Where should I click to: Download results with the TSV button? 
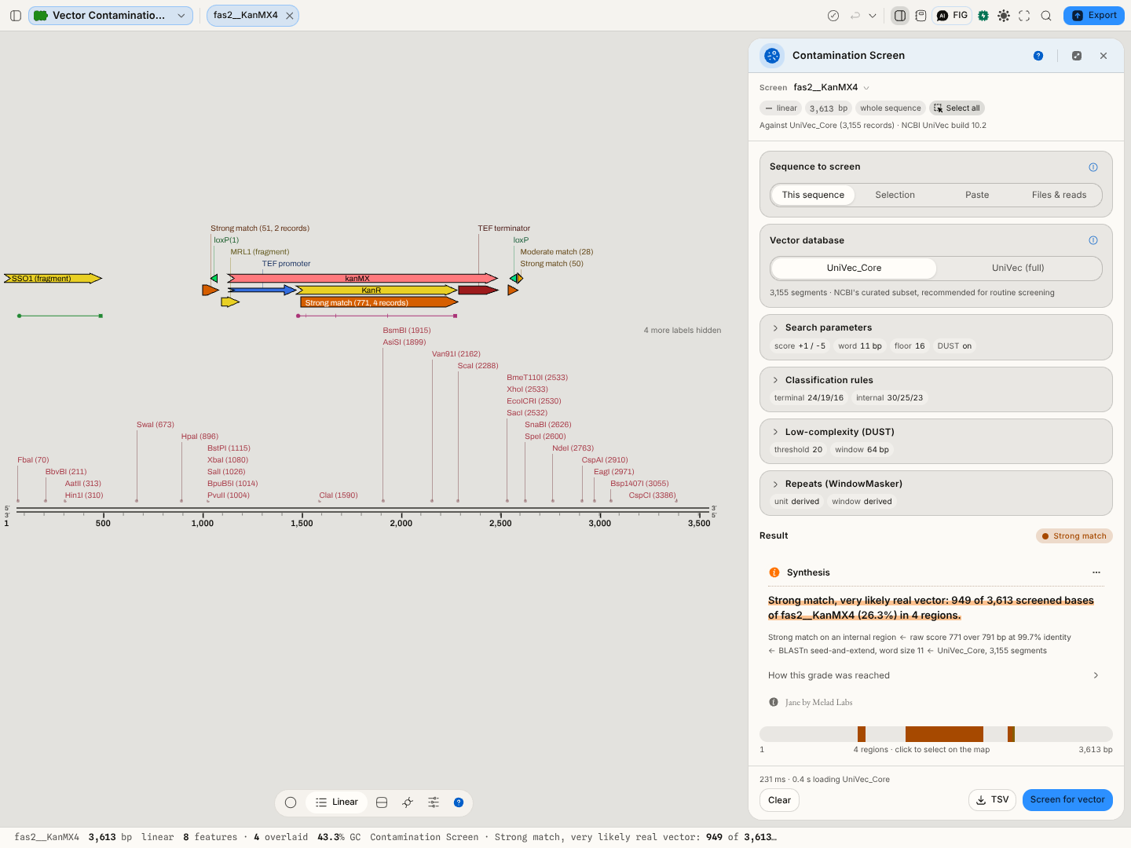992,800
